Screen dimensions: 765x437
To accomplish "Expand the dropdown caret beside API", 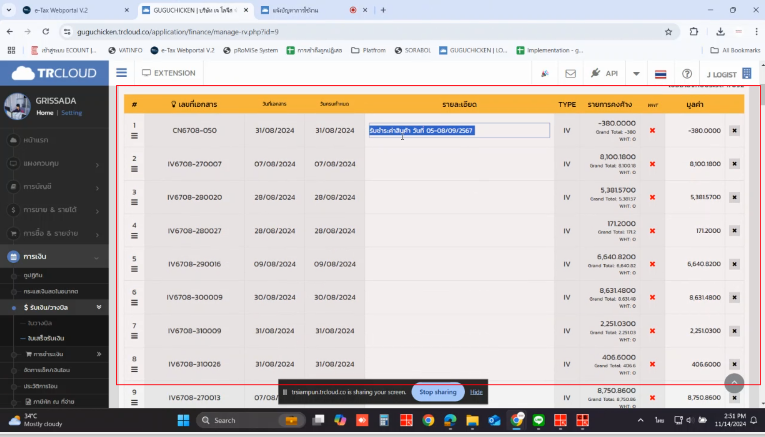I will click(636, 74).
